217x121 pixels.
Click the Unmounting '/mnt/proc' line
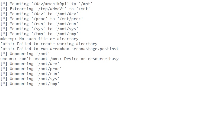(31, 69)
